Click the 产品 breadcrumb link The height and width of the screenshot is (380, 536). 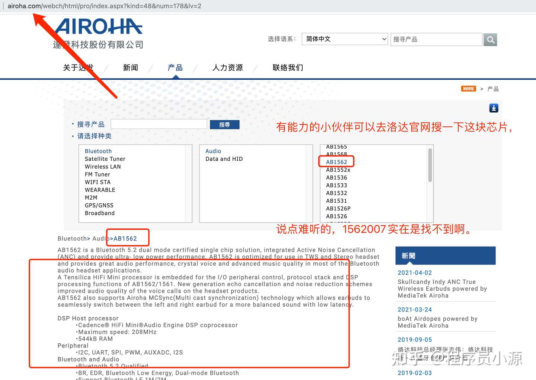[x=493, y=89]
